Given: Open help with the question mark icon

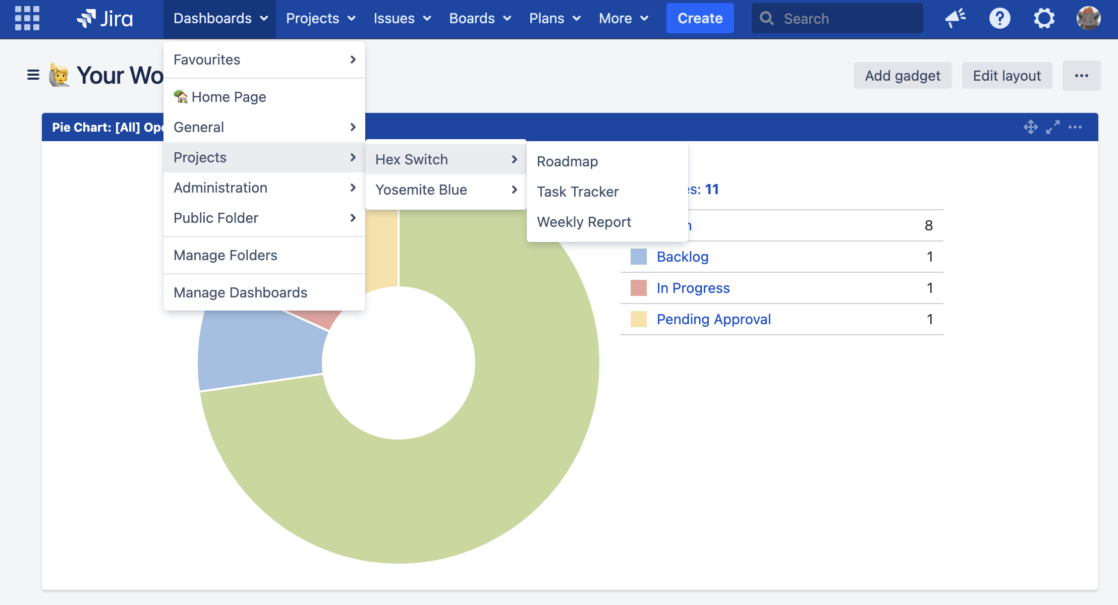Looking at the screenshot, I should tap(999, 18).
